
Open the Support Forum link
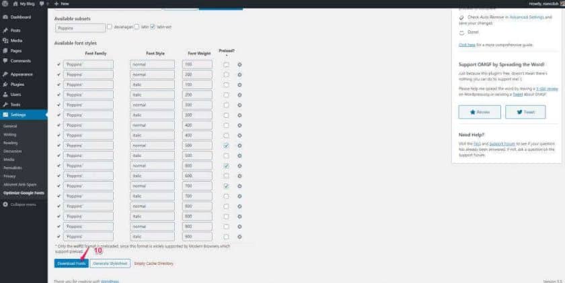pos(502,144)
